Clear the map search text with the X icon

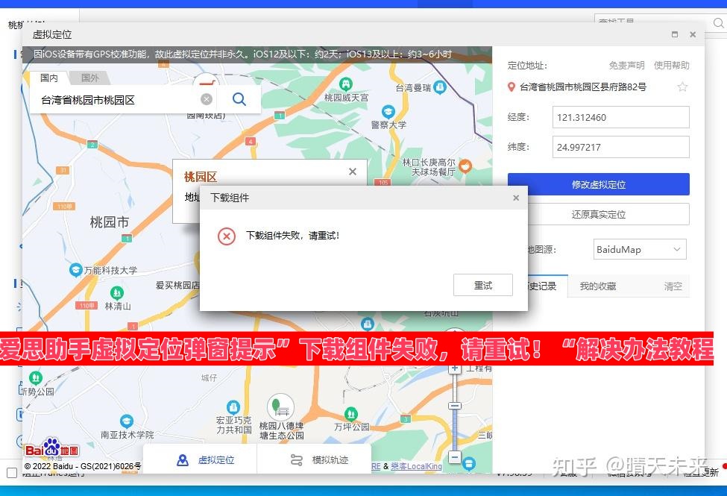tap(207, 99)
